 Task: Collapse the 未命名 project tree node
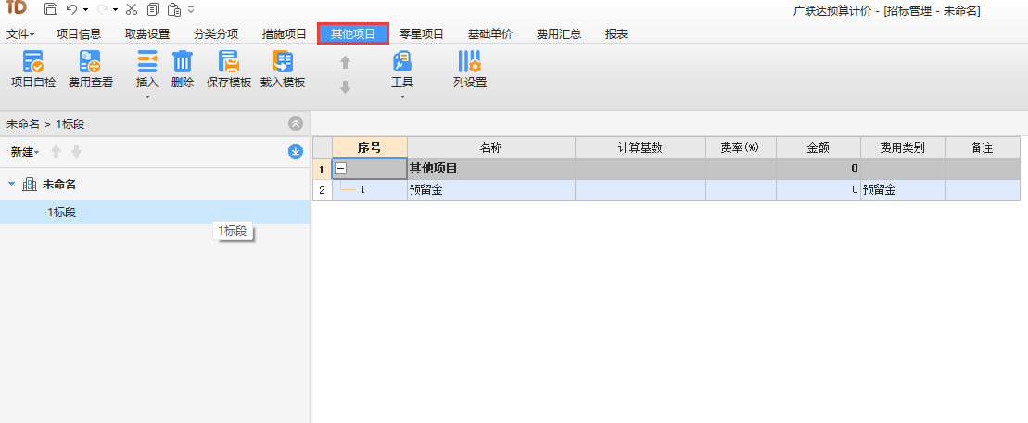11,185
